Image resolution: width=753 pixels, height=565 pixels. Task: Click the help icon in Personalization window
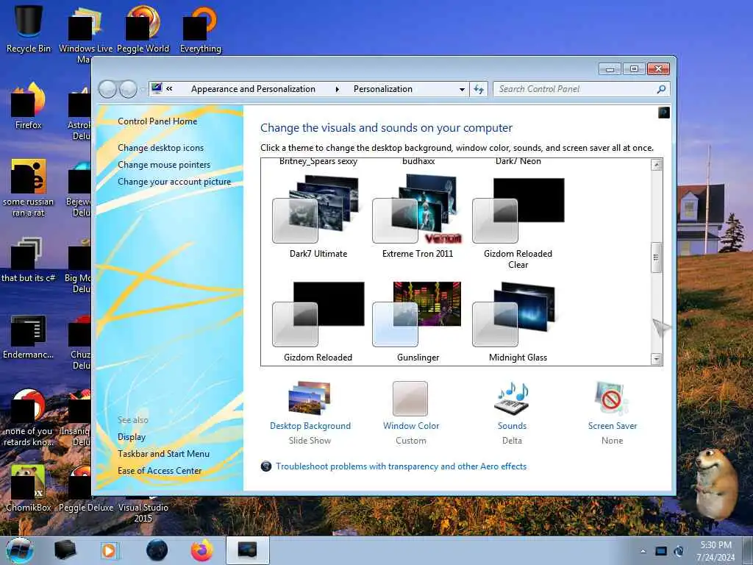click(x=664, y=113)
